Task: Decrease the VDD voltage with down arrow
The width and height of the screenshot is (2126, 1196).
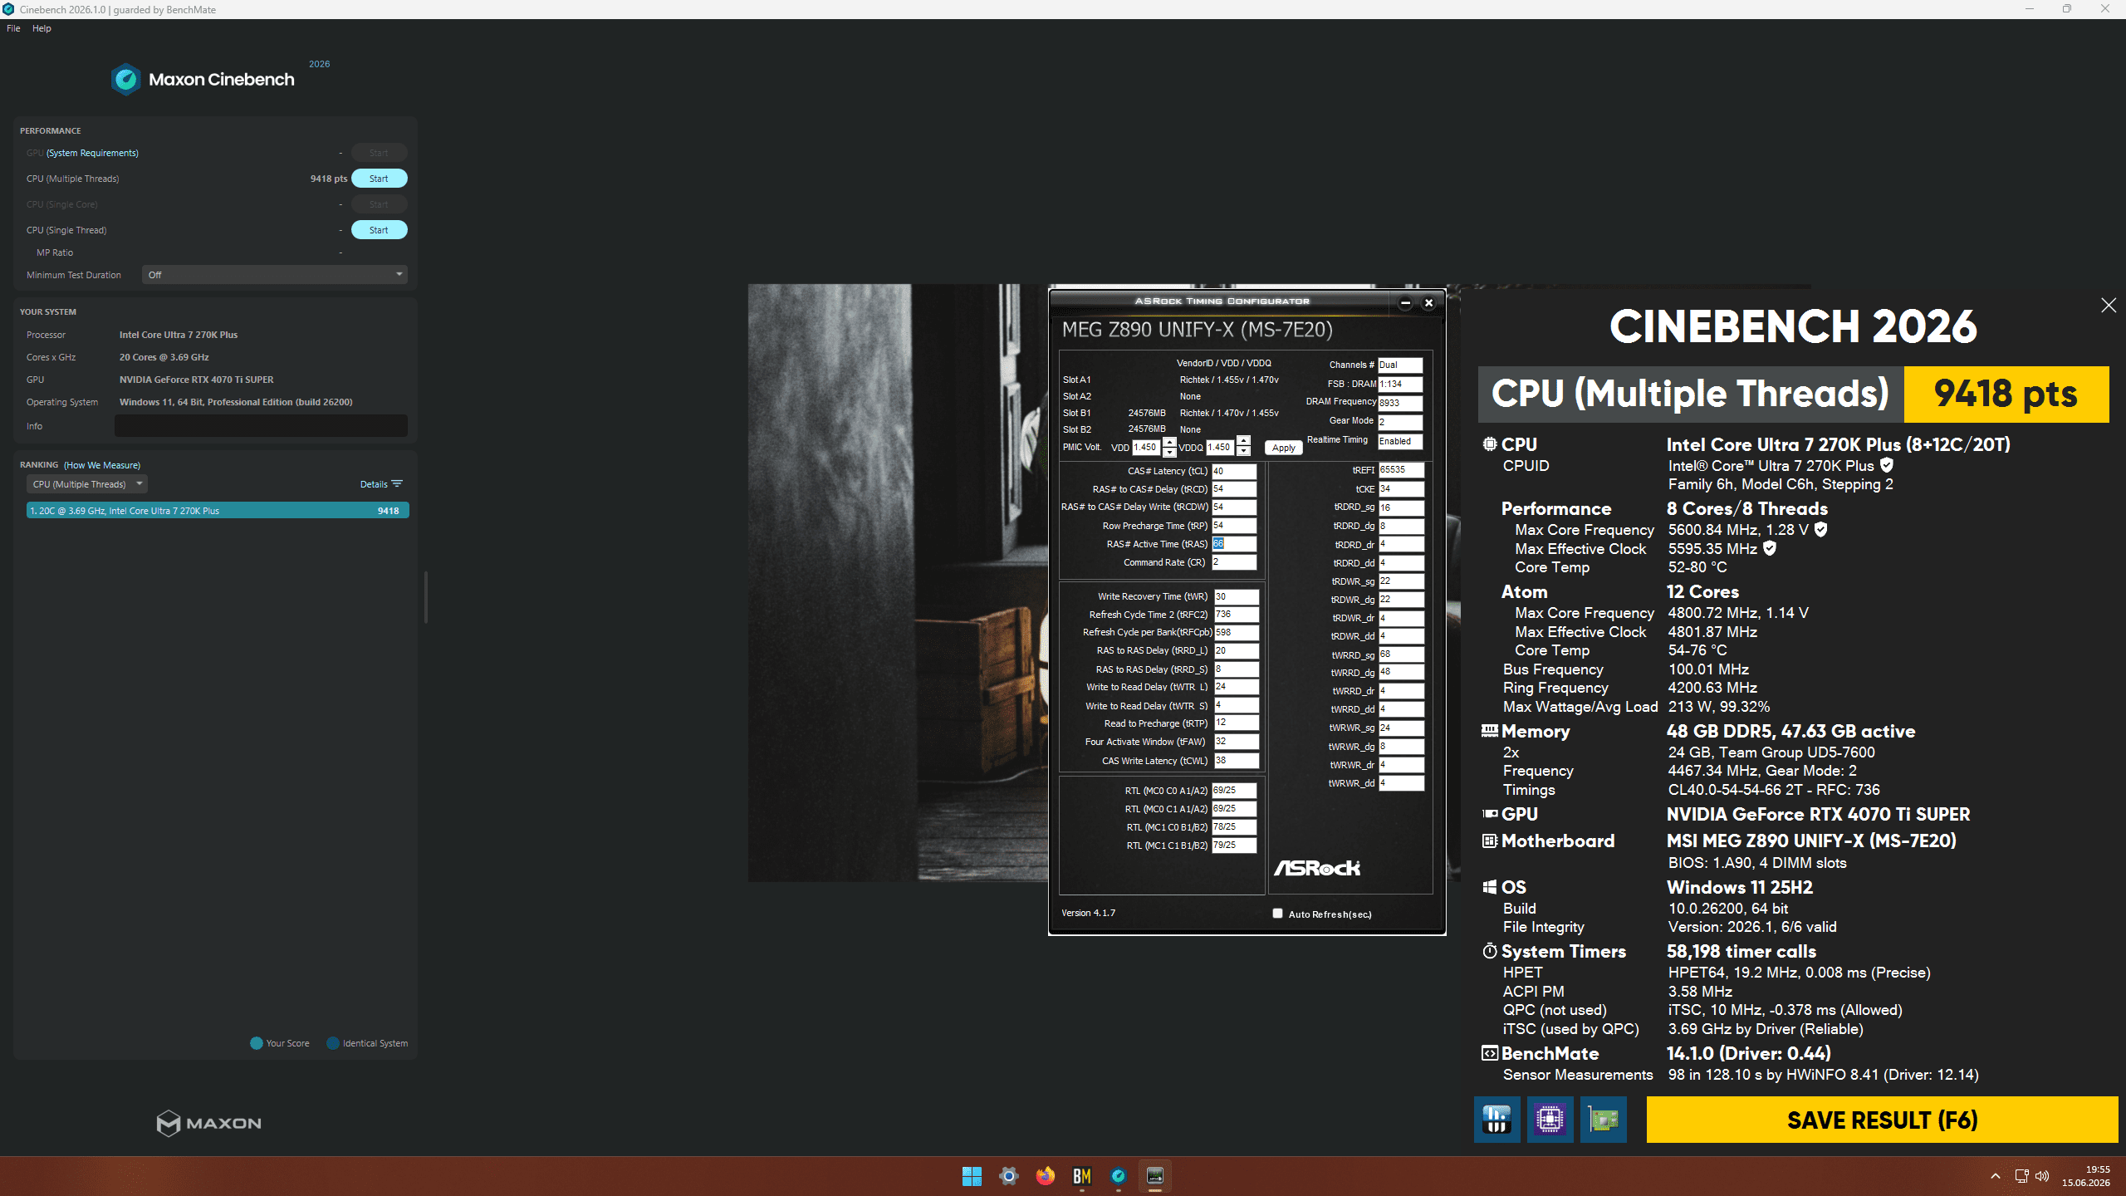Action: click(1169, 452)
